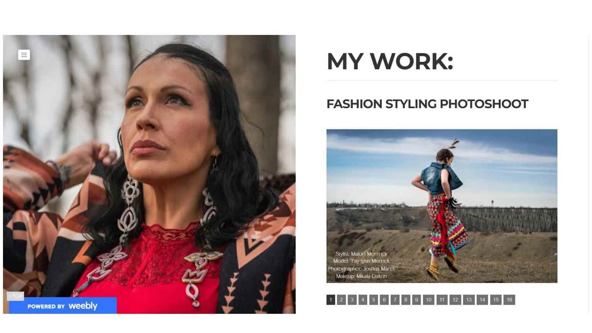Image resolution: width=592 pixels, height=333 pixels.
Task: Switch to slideshow image 15
Action: [x=496, y=300]
